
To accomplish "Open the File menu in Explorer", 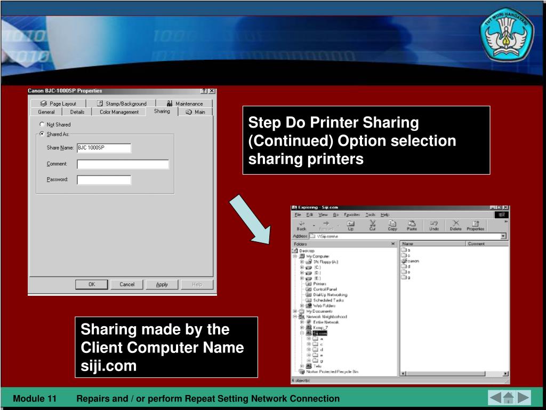I will click(298, 215).
